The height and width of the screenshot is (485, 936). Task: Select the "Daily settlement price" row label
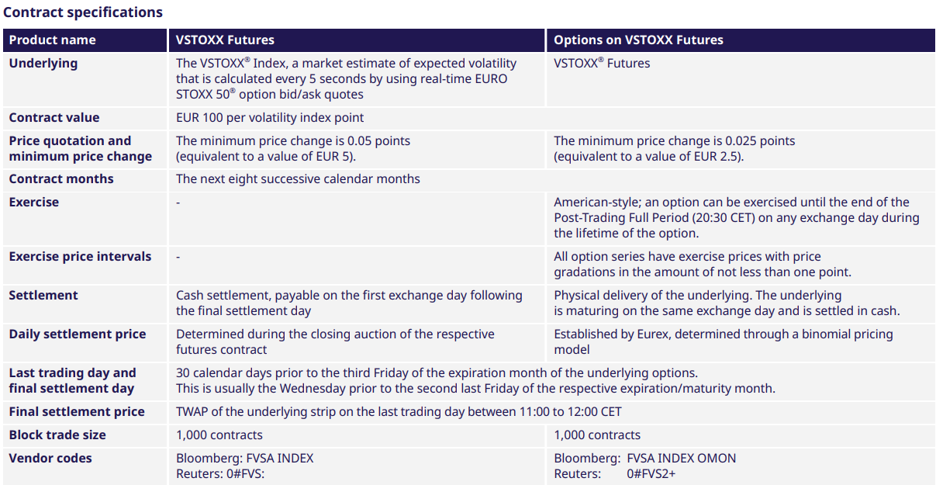(78, 334)
